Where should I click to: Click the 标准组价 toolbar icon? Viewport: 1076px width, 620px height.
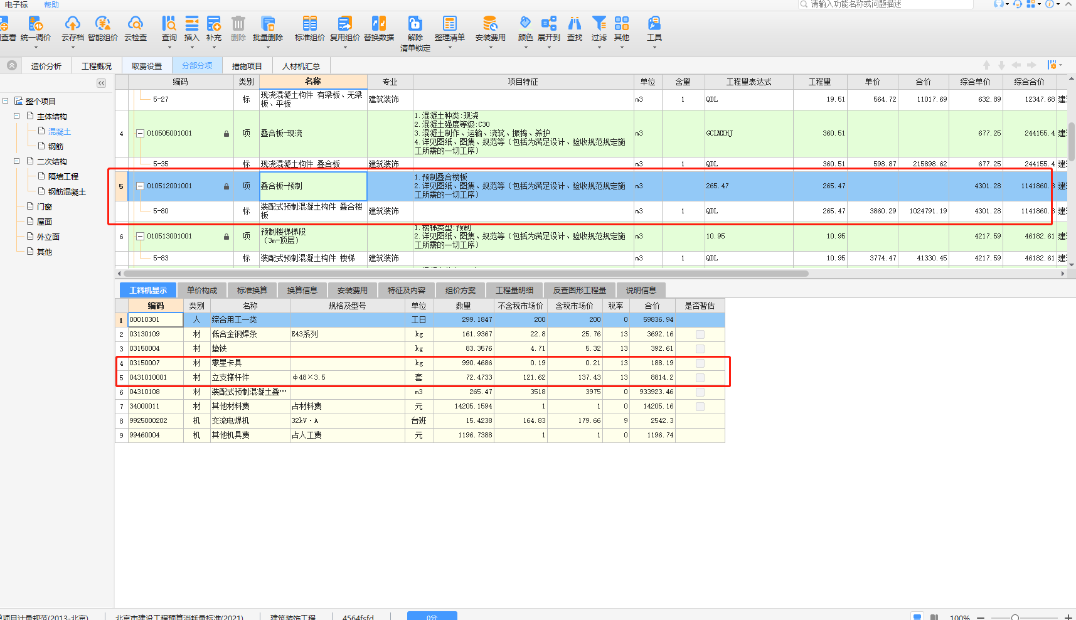click(310, 25)
